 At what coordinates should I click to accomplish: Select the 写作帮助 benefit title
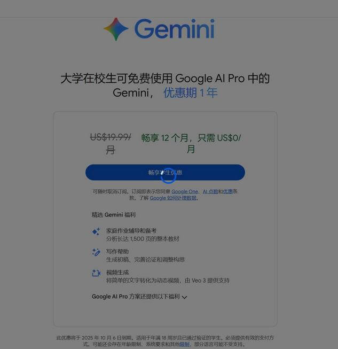(117, 252)
